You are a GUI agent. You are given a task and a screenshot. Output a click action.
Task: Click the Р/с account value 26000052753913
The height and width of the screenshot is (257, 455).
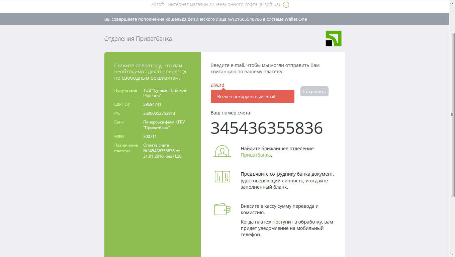(x=159, y=113)
